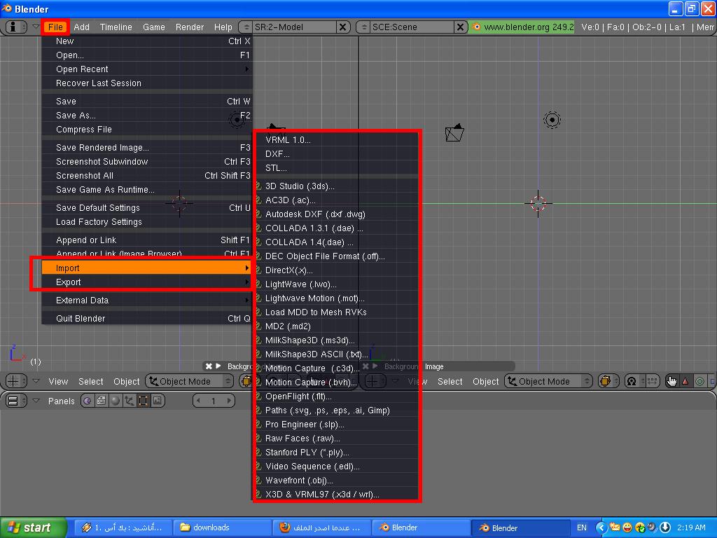Open the Select menu in right 3D view
717x538 pixels.
(450, 381)
